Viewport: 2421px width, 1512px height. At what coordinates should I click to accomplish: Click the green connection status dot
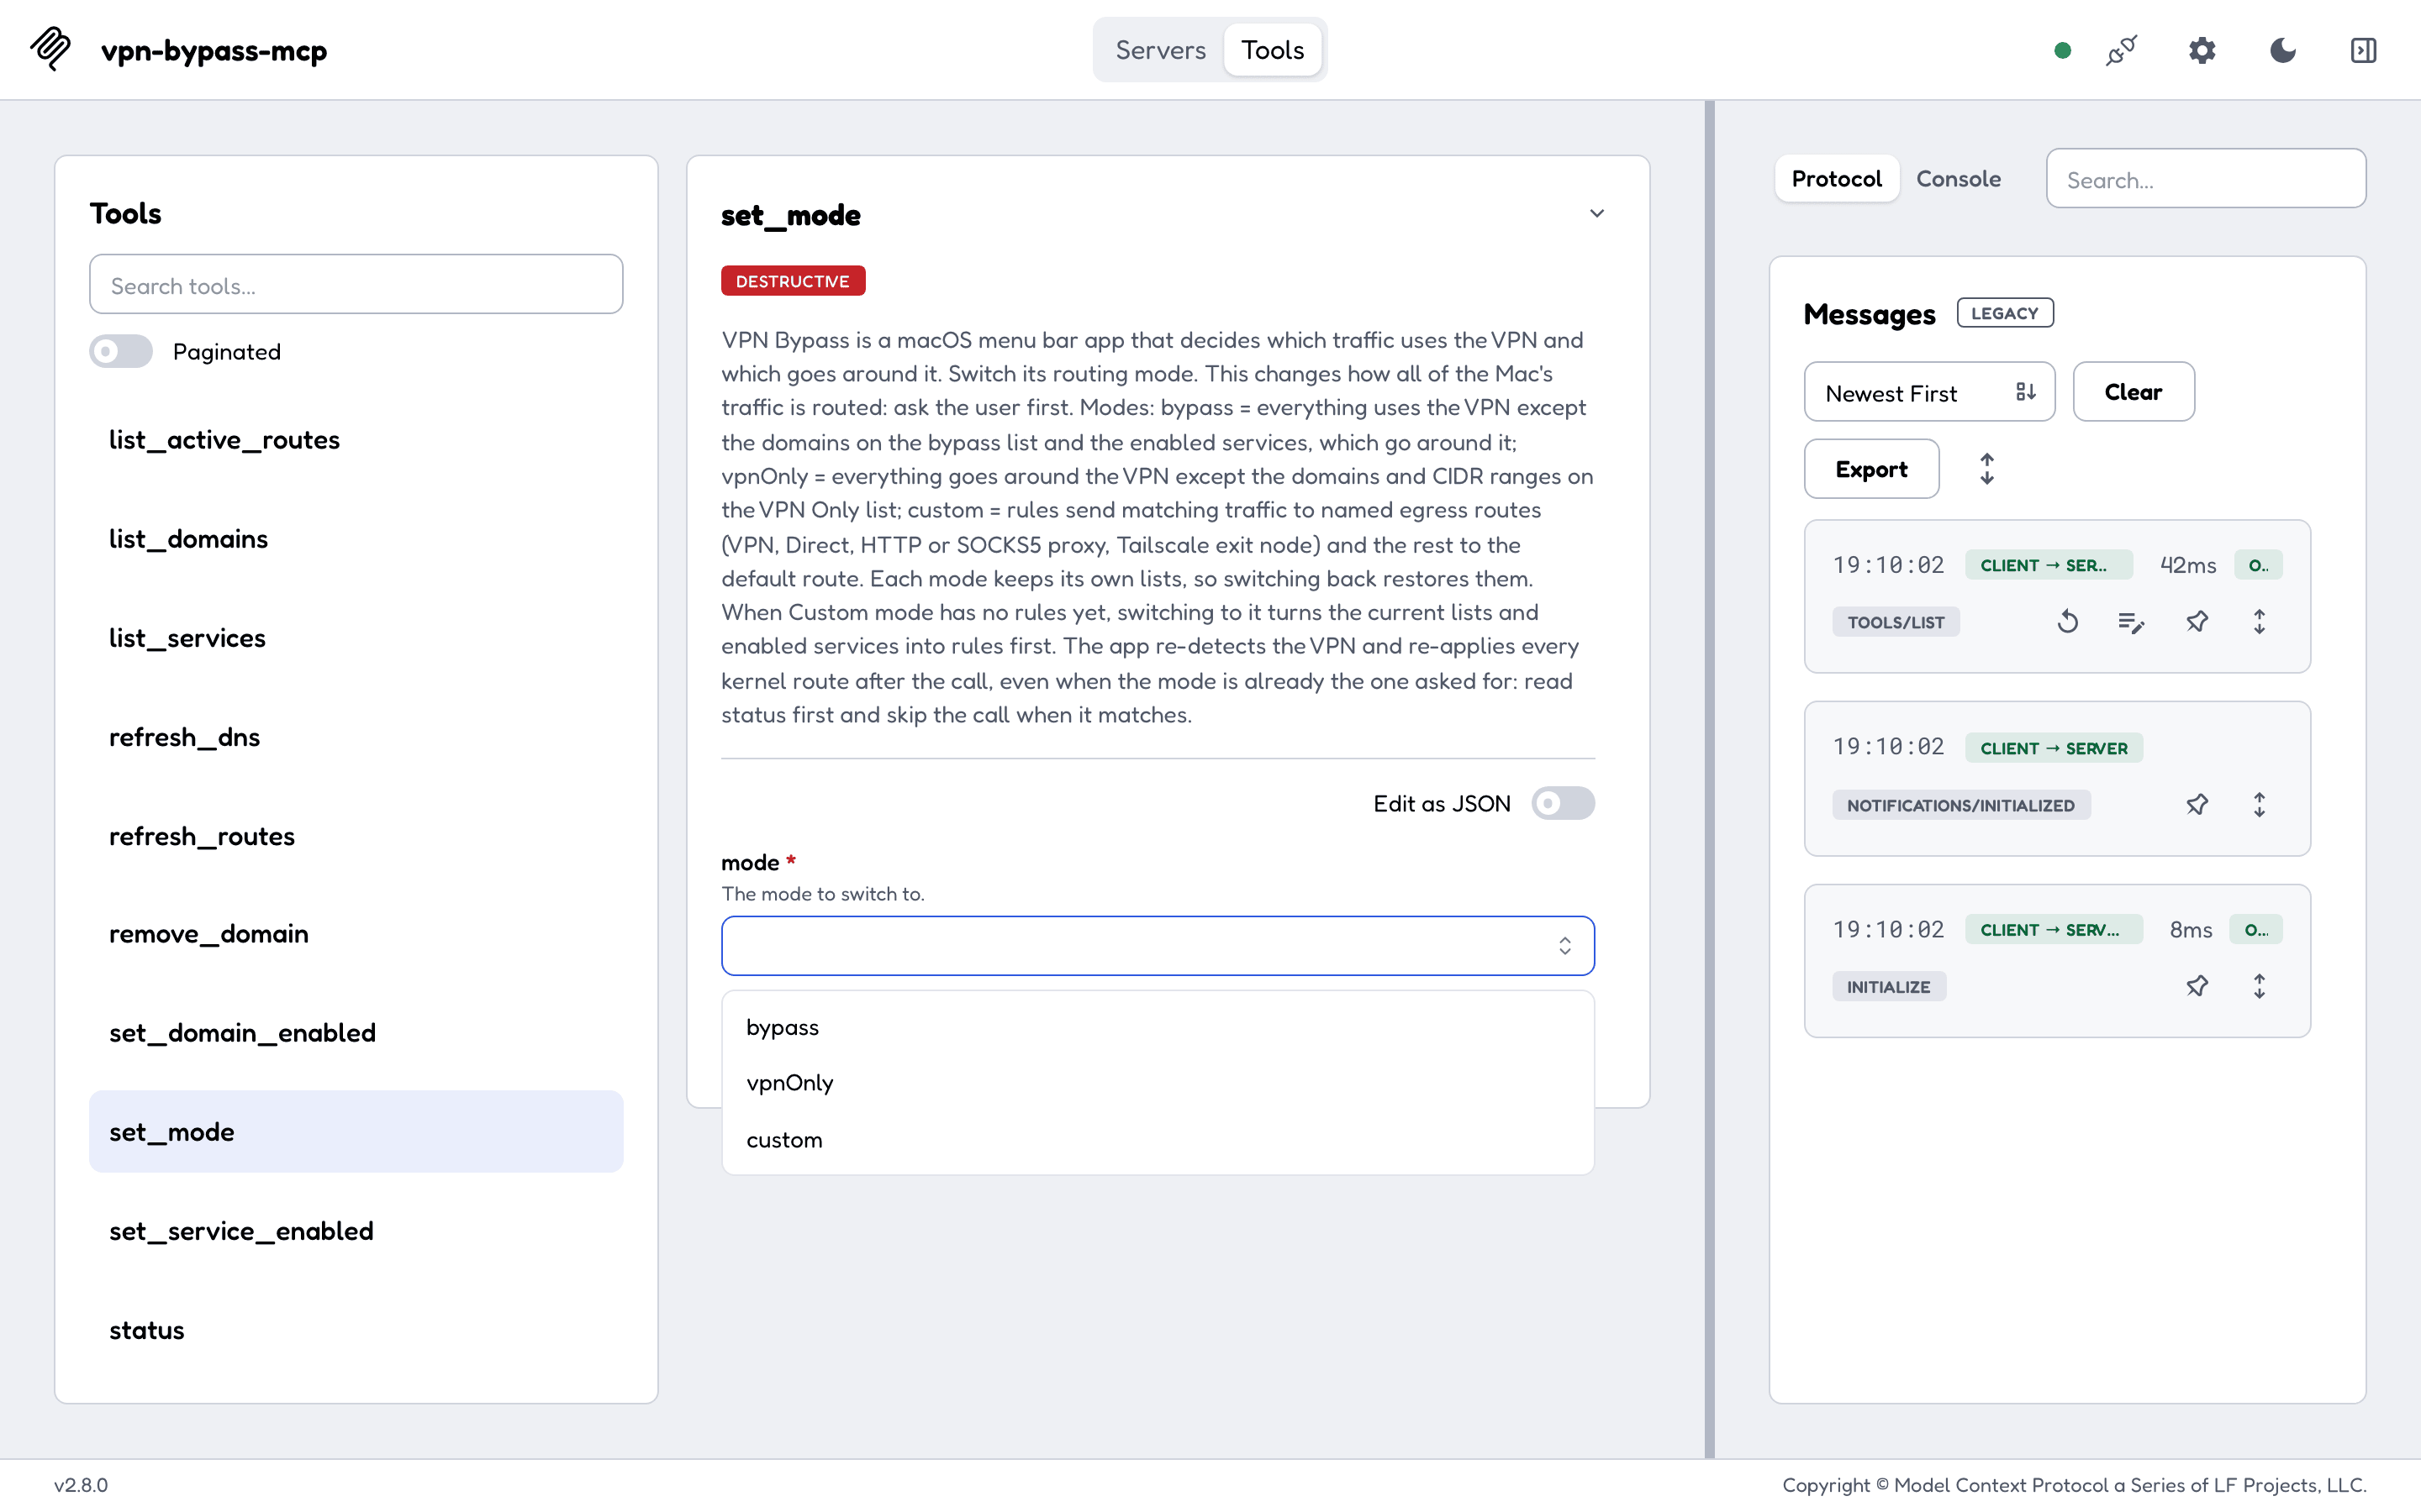(x=2062, y=50)
